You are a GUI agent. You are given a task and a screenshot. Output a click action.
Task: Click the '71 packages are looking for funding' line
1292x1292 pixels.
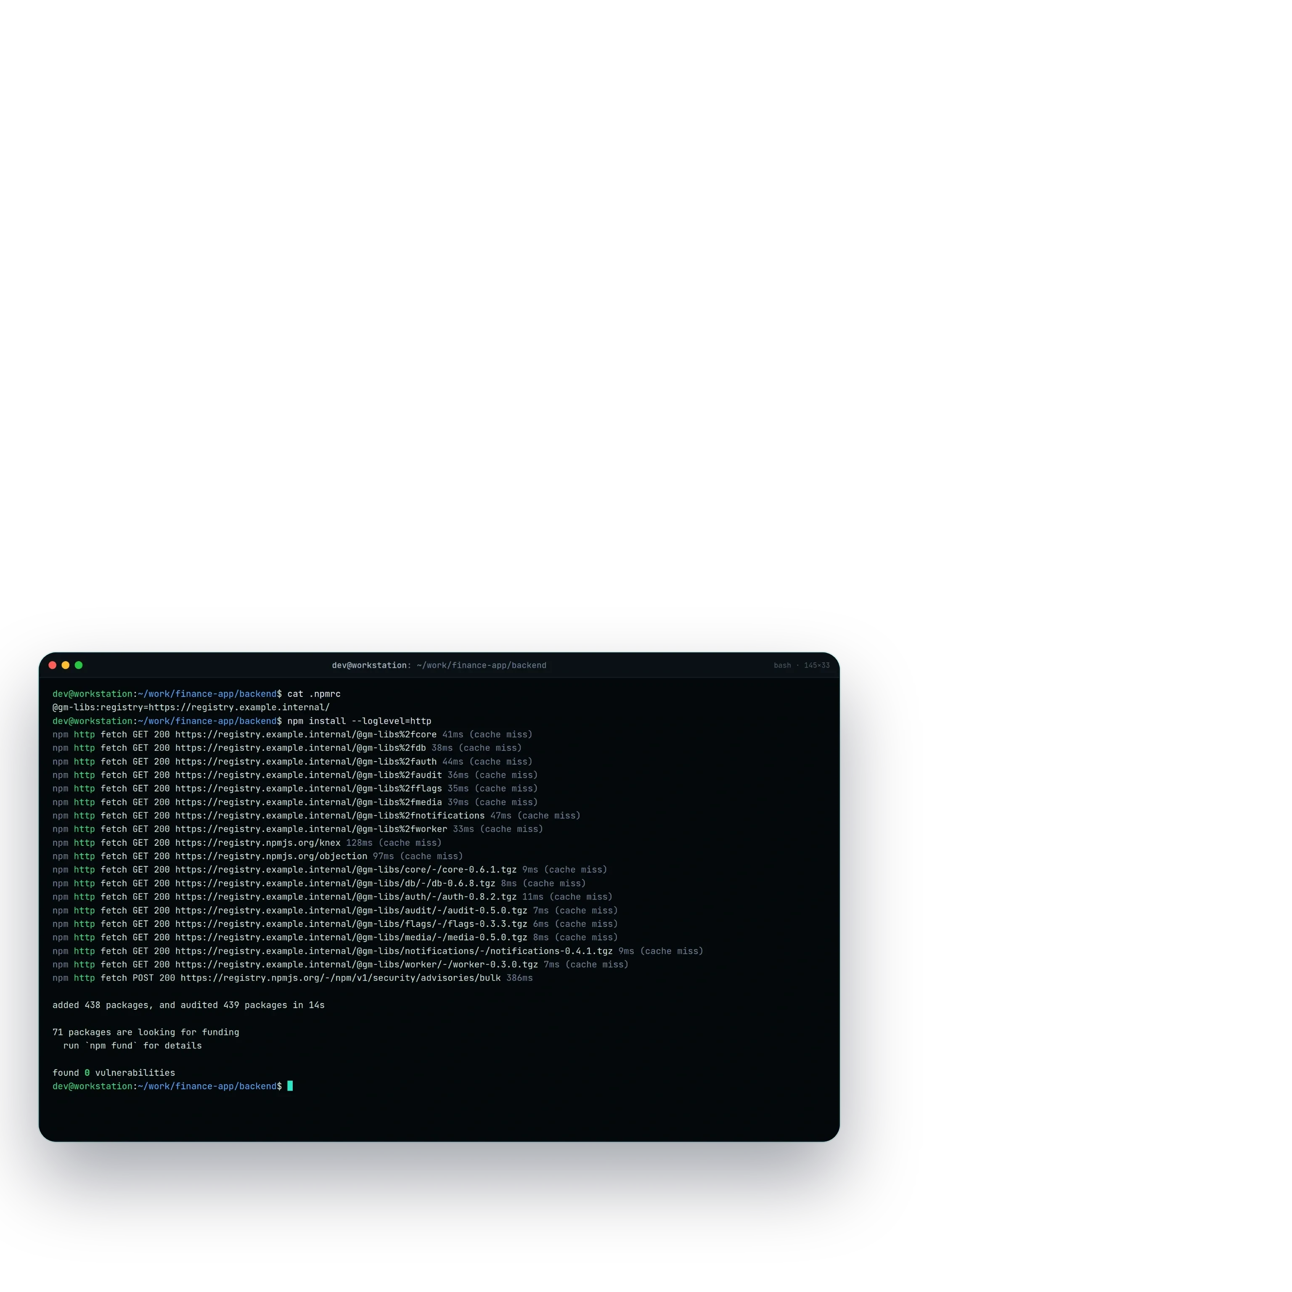pos(146,1033)
